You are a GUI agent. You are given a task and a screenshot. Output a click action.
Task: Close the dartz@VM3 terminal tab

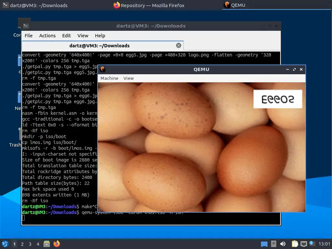(x=179, y=45)
